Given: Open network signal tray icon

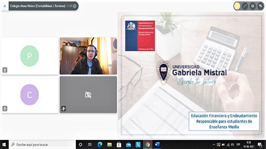Looking at the screenshot, I should [x=228, y=145].
